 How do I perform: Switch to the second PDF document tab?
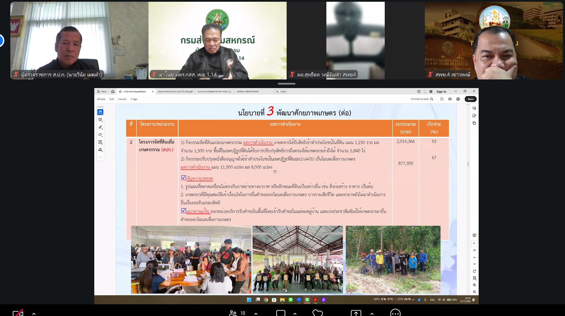(x=175, y=92)
